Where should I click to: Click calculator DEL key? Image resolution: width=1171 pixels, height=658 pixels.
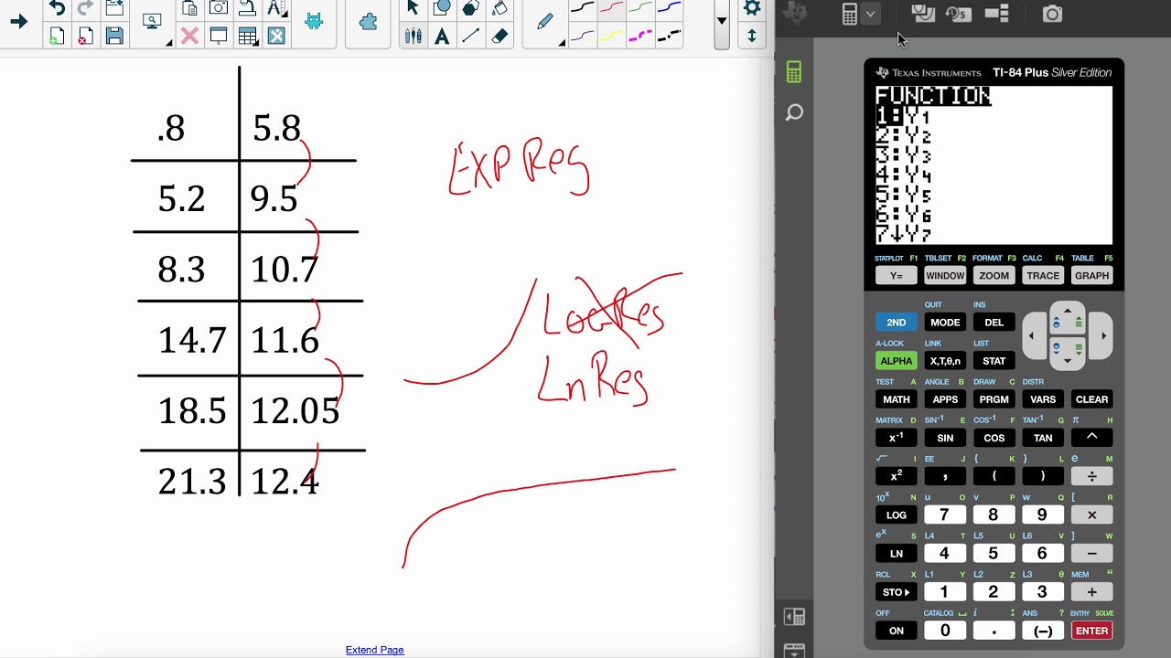(994, 323)
